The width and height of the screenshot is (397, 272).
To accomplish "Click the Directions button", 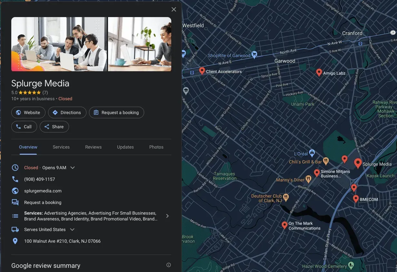I will [x=67, y=112].
